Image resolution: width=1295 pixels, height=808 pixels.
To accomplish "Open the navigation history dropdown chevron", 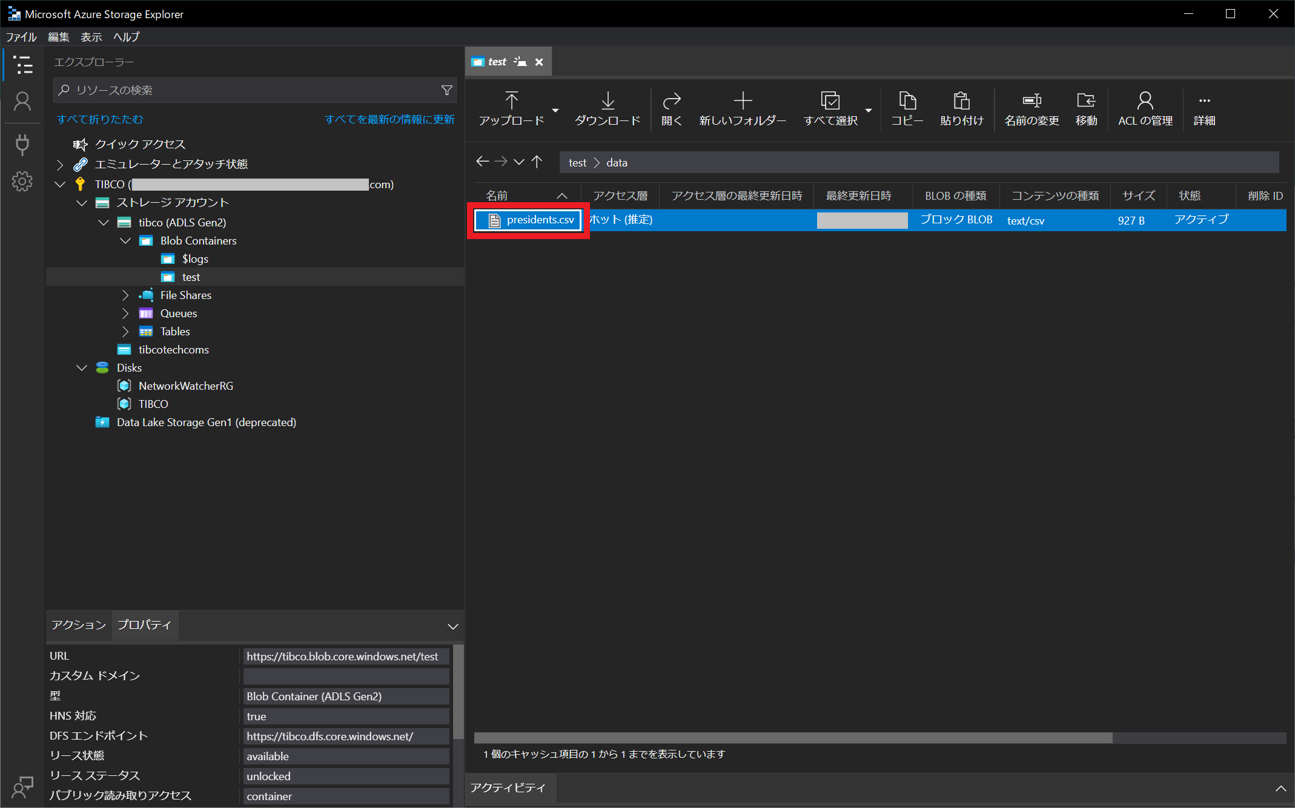I will tap(519, 162).
